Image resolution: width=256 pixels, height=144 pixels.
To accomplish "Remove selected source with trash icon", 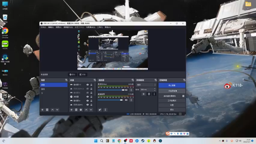I will pyautogui.click(x=76, y=110).
